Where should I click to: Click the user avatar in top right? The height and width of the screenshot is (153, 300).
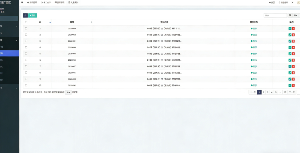coord(299,2)
